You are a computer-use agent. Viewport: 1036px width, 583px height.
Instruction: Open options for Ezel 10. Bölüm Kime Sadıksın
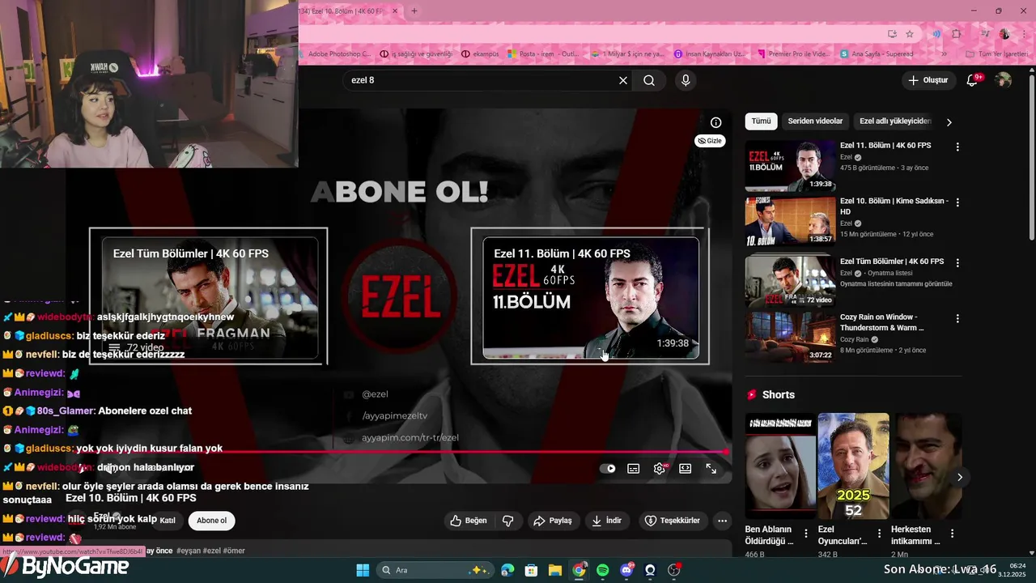coord(957,202)
